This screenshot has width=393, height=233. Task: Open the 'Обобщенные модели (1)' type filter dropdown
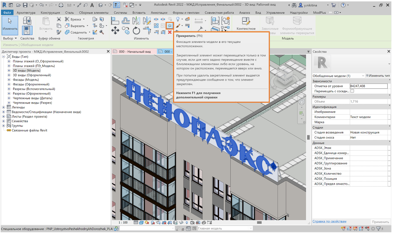pyautogui.click(x=338, y=76)
